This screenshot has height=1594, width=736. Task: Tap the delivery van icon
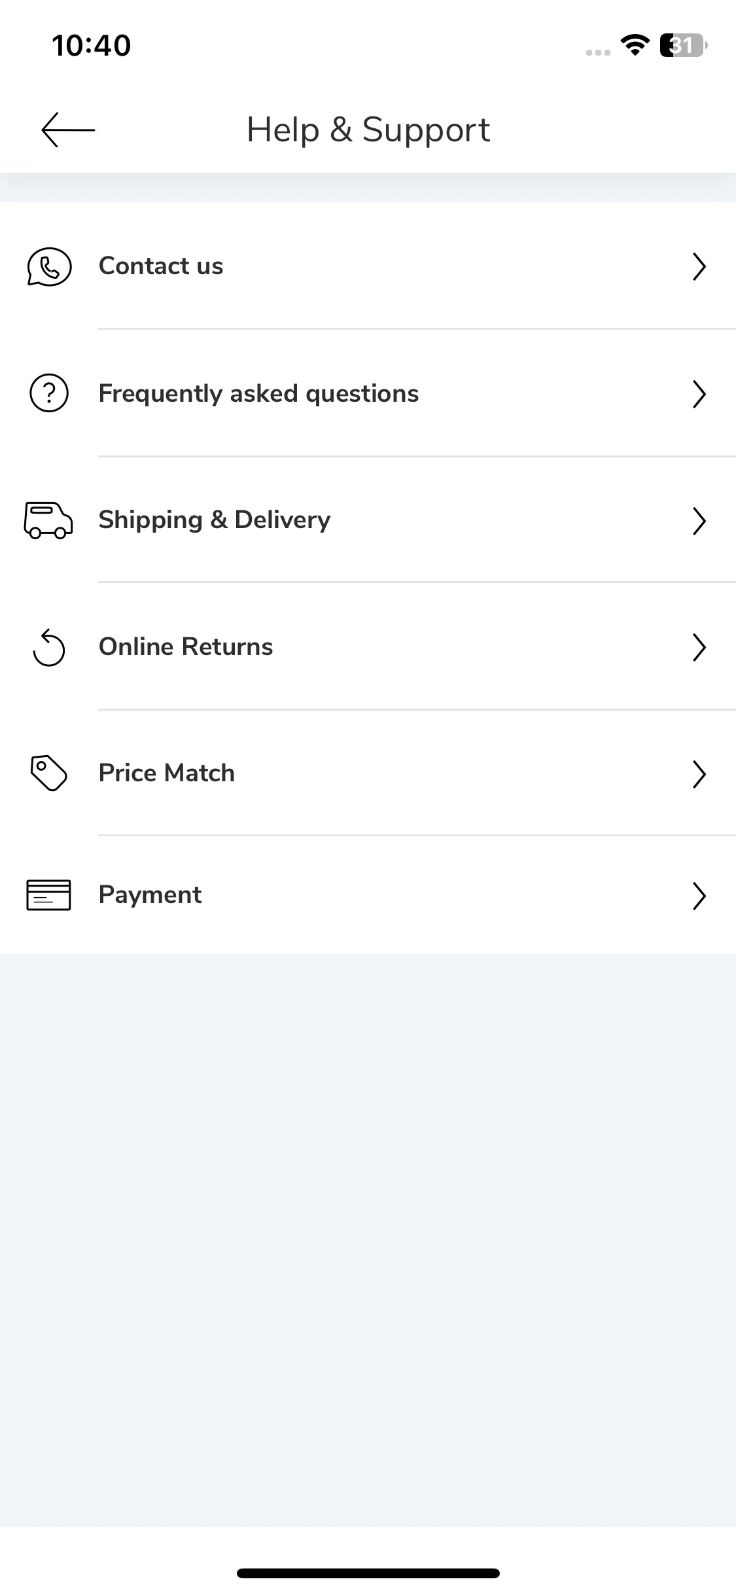(48, 520)
